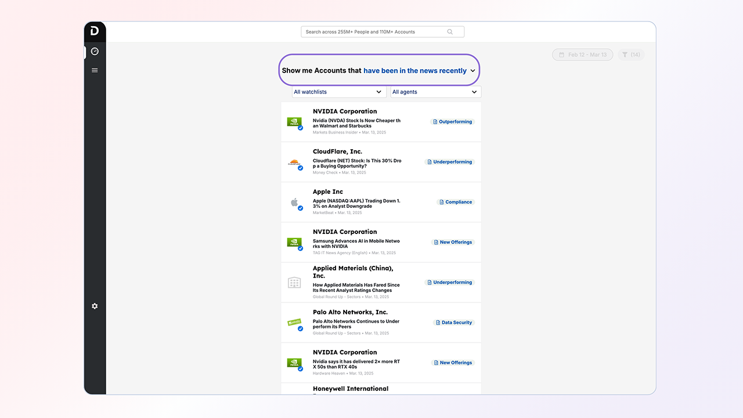Click 'Markets Business Insider • Mar. 13, 2025' source
Viewport: 743px width, 418px height.
click(349, 132)
